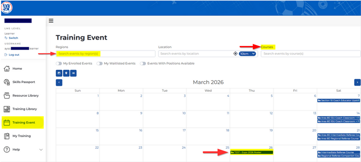361x162 pixels.
Task: Switch to list view button
Action: point(73,73)
